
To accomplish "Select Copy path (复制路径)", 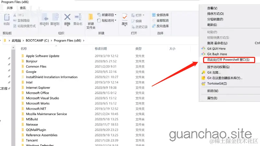I will (21, 20).
